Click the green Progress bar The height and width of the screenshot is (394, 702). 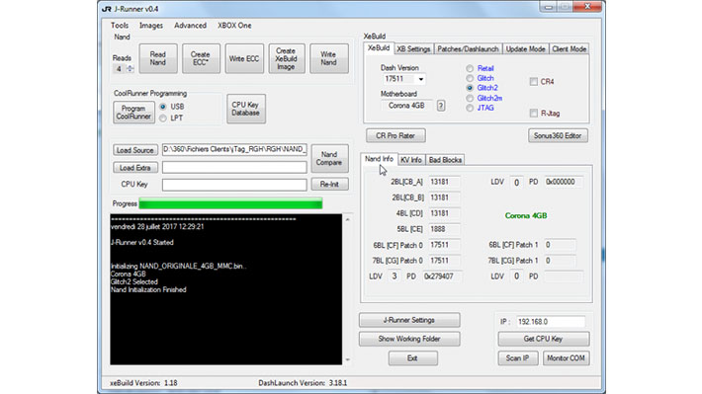(230, 204)
